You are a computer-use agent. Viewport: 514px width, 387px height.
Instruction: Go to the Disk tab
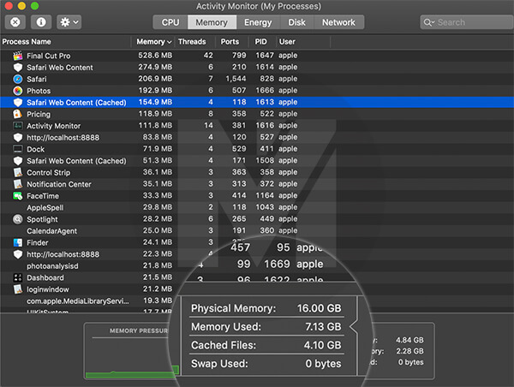click(x=296, y=22)
